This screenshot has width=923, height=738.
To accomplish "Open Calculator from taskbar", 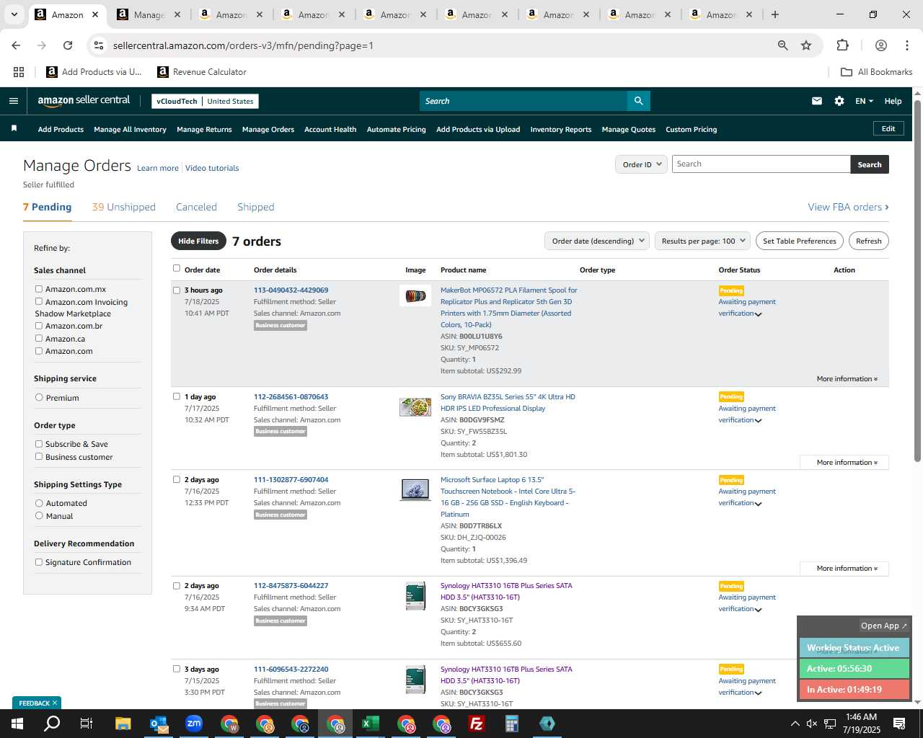I will pos(512,724).
